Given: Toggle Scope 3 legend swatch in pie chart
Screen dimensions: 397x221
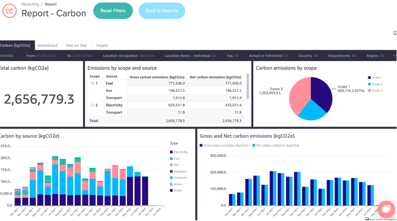Looking at the screenshot, I should pos(369,91).
